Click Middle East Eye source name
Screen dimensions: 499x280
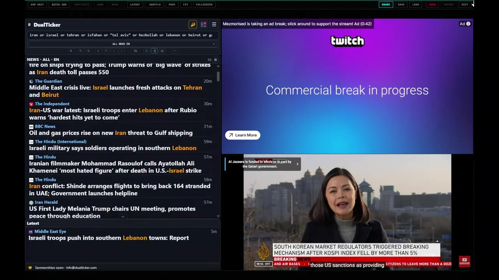tap(50, 231)
